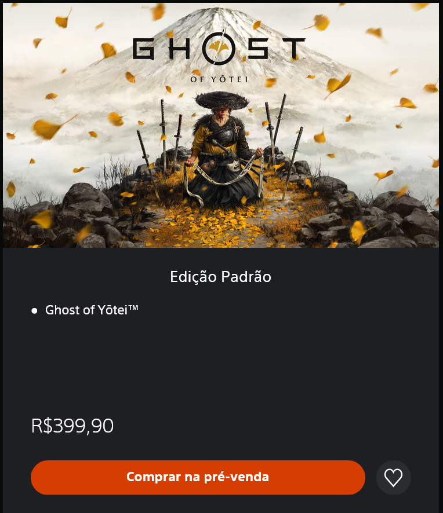Click the white mask at the character's belt
The height and width of the screenshot is (513, 443).
(x=234, y=166)
